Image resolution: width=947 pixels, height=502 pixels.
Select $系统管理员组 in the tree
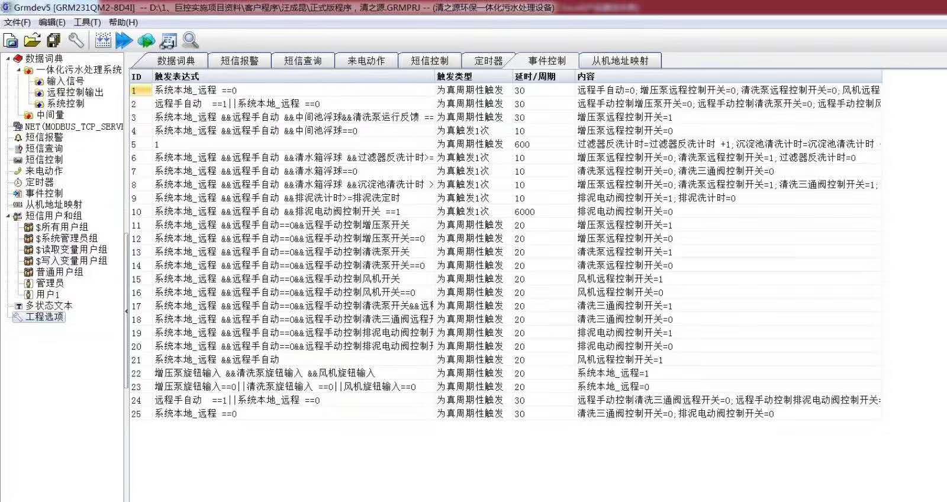66,239
